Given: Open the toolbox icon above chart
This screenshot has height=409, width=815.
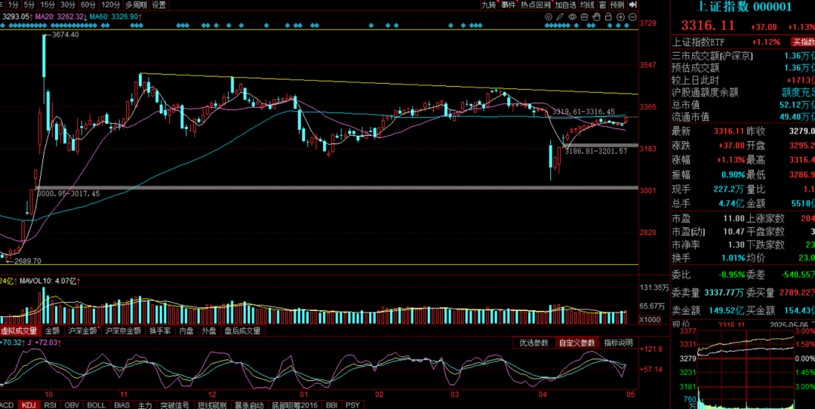Looking at the screenshot, I should pyautogui.click(x=585, y=17).
